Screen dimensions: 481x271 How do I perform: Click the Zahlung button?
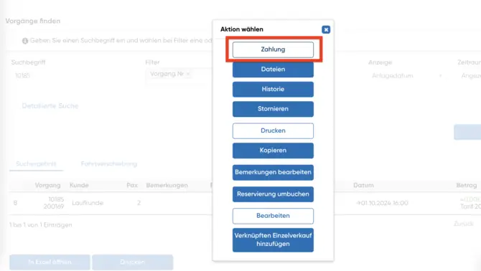pyautogui.click(x=273, y=49)
